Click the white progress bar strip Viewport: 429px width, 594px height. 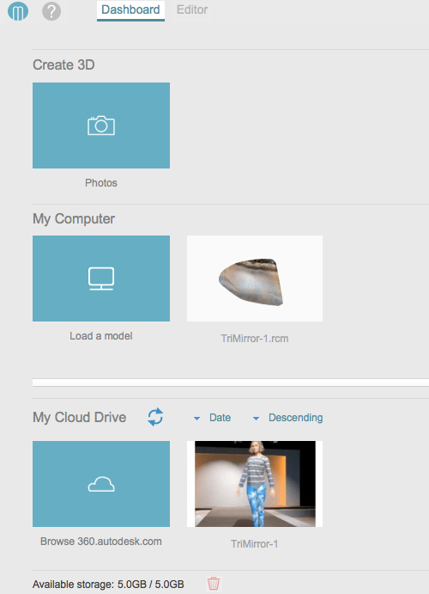coord(231,383)
